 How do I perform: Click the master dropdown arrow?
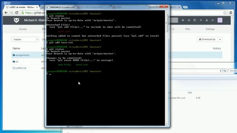click(x=37, y=40)
